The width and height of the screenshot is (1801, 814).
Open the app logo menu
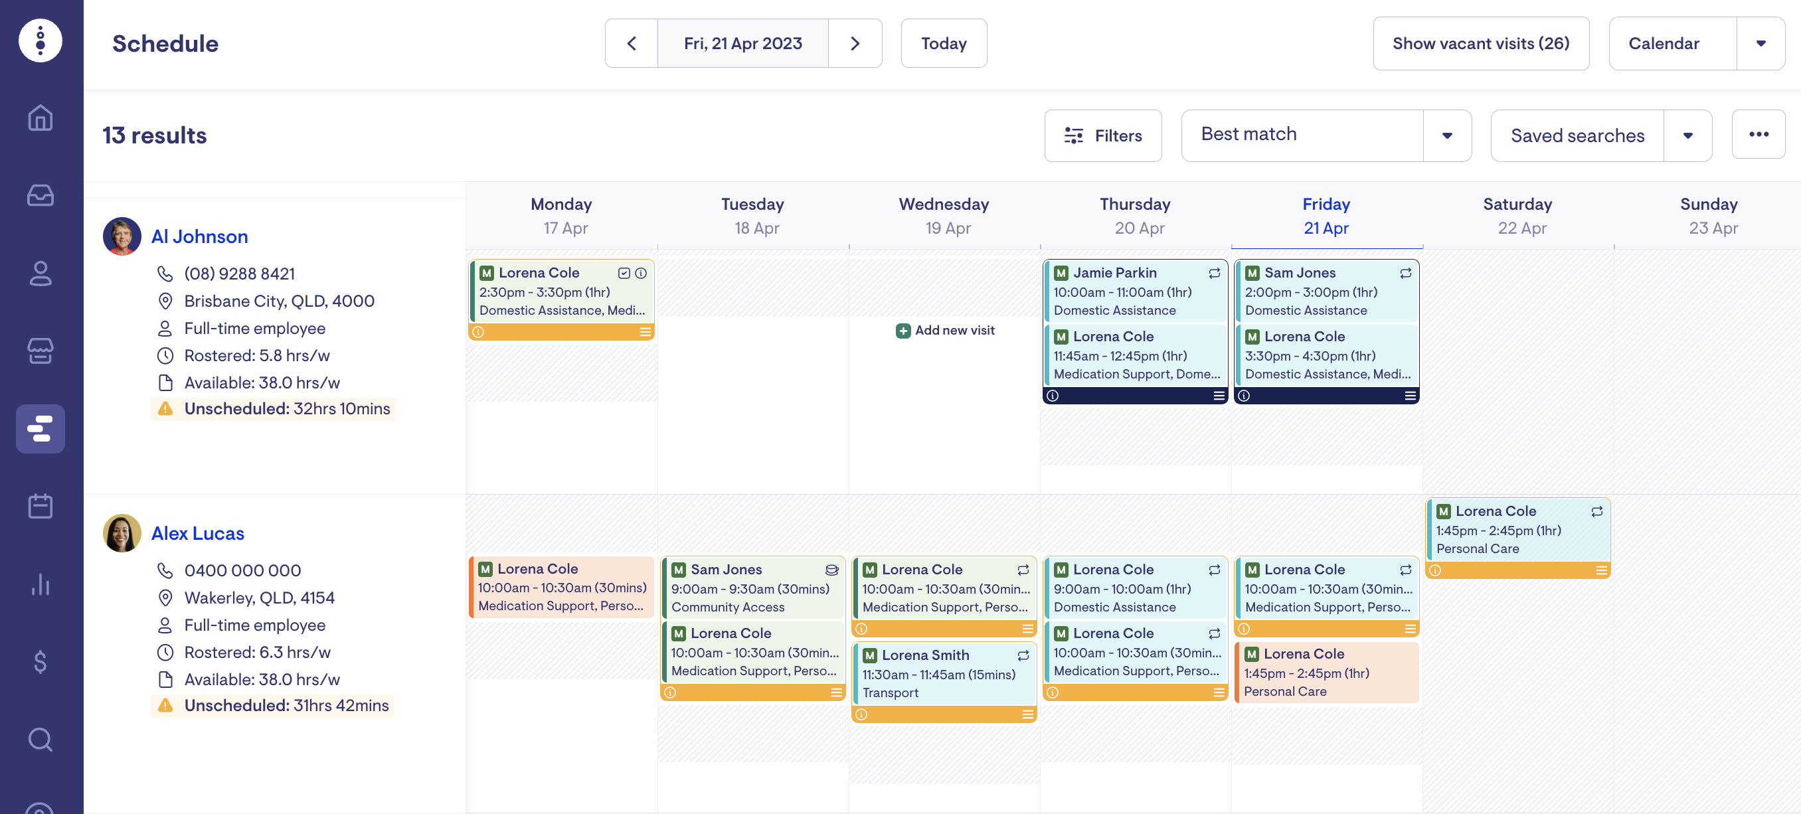click(40, 41)
